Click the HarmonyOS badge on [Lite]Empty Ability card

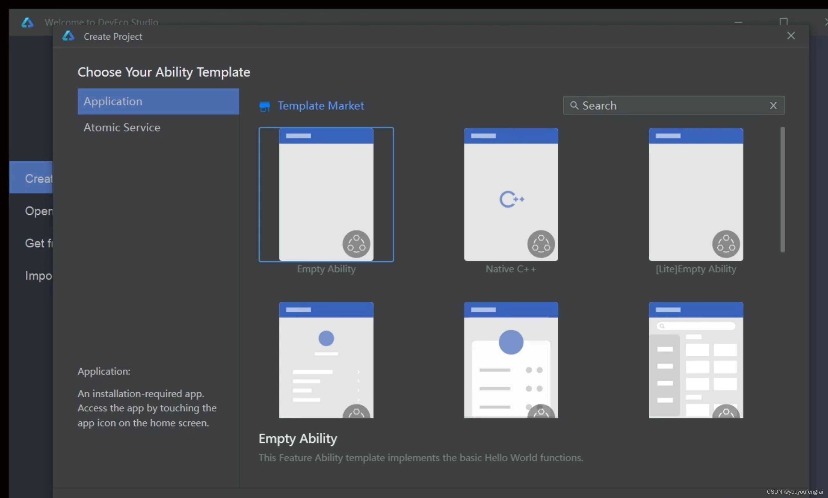point(726,244)
